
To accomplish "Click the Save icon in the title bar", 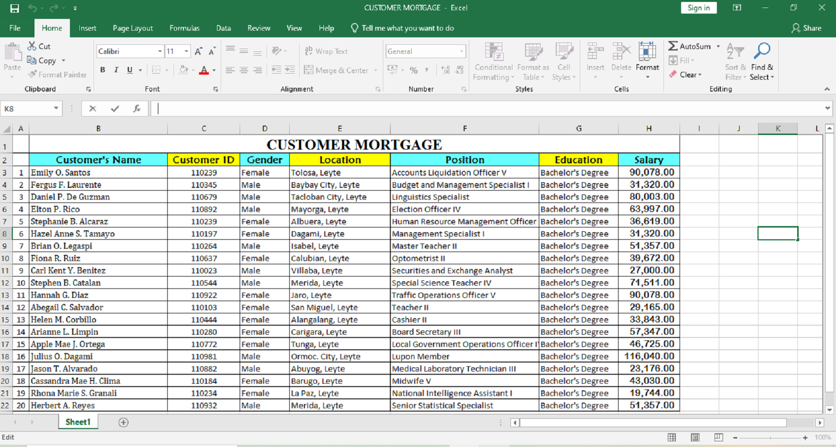I will [x=15, y=8].
